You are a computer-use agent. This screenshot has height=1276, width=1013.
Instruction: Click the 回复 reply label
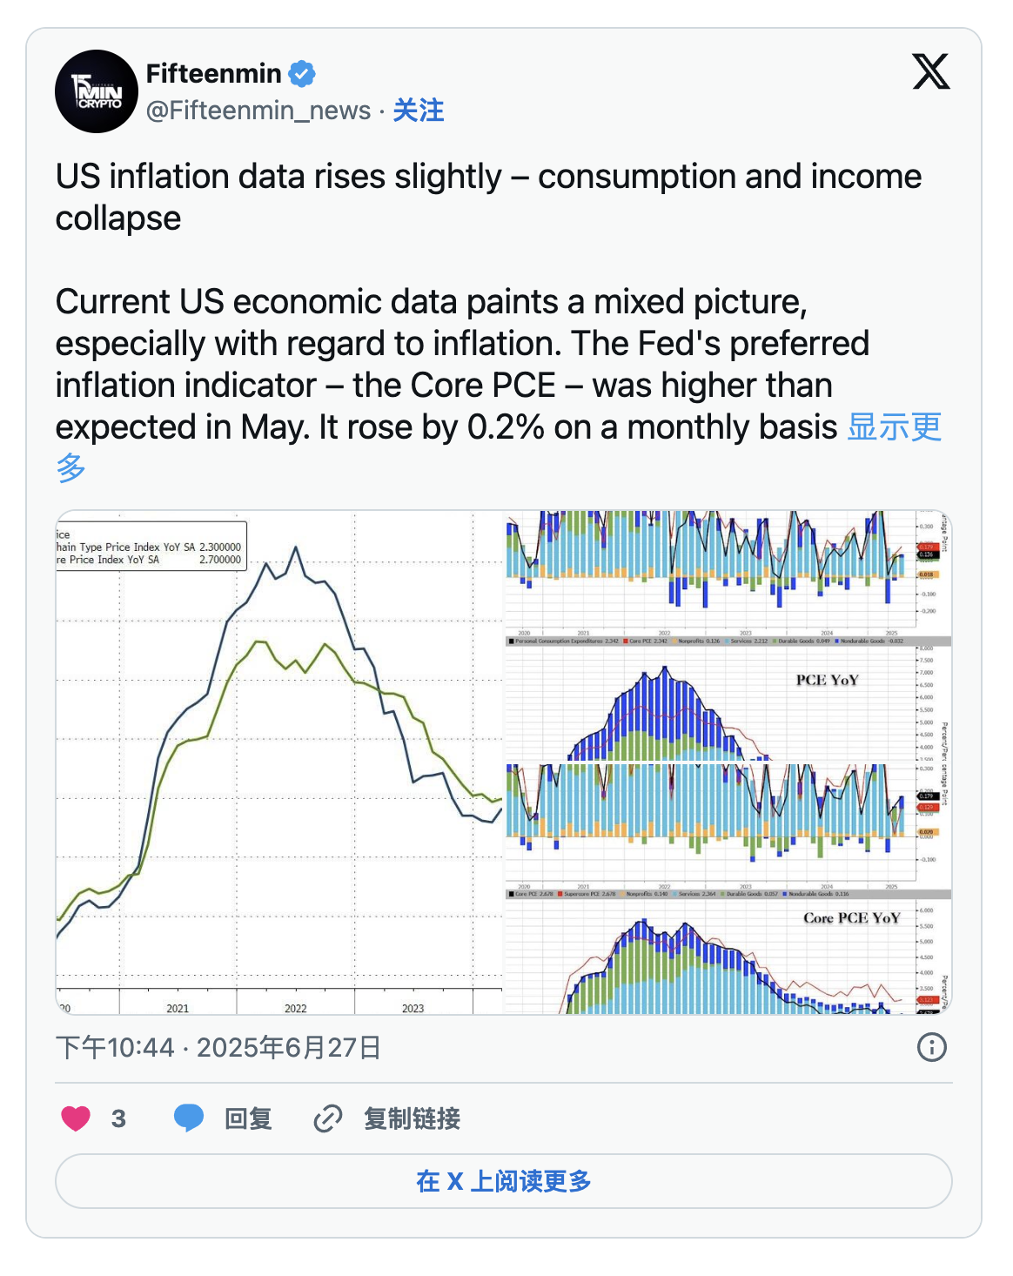[x=248, y=1118]
